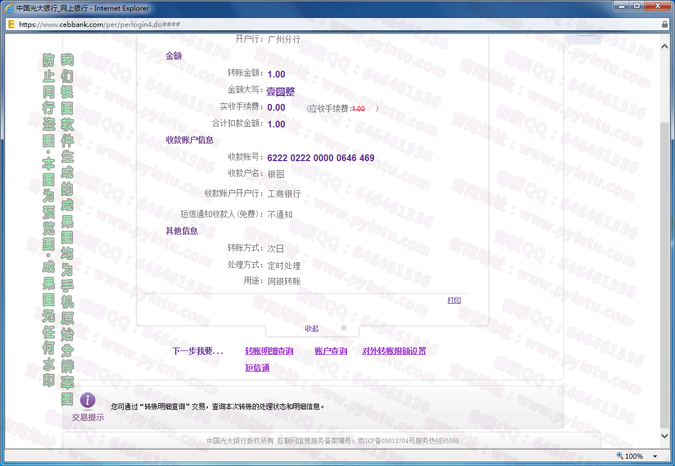Open the 转账明细查询 link

click(269, 351)
